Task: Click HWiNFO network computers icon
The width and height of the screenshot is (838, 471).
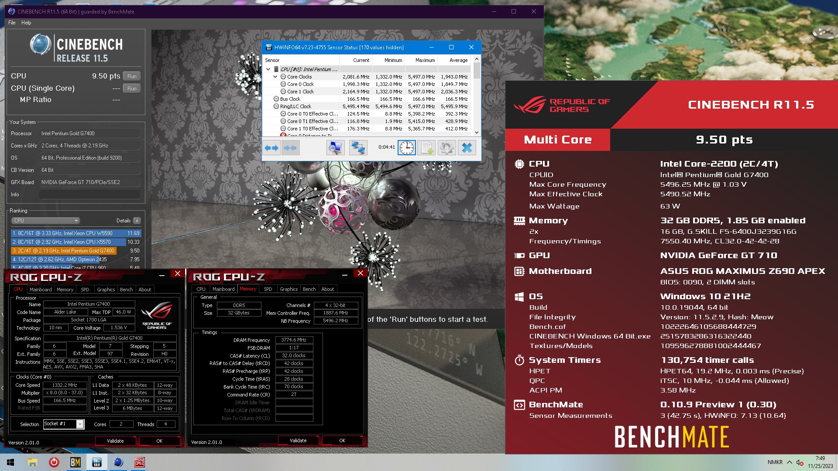Action: pos(358,148)
